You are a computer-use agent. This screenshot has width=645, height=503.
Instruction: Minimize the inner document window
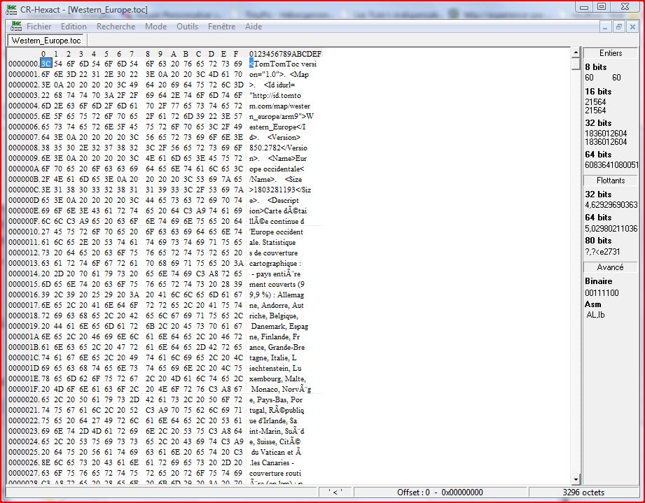[x=605, y=27]
